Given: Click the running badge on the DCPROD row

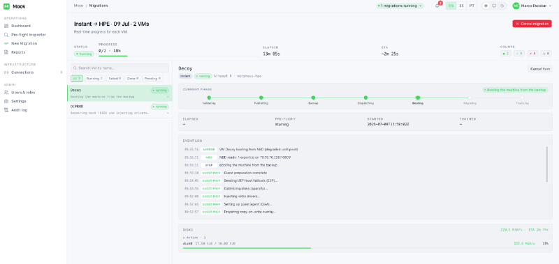Looking at the screenshot, I should (160, 107).
